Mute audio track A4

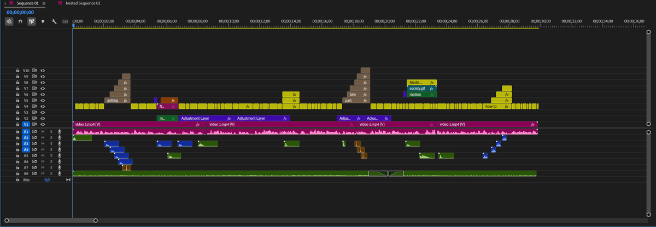(42, 149)
